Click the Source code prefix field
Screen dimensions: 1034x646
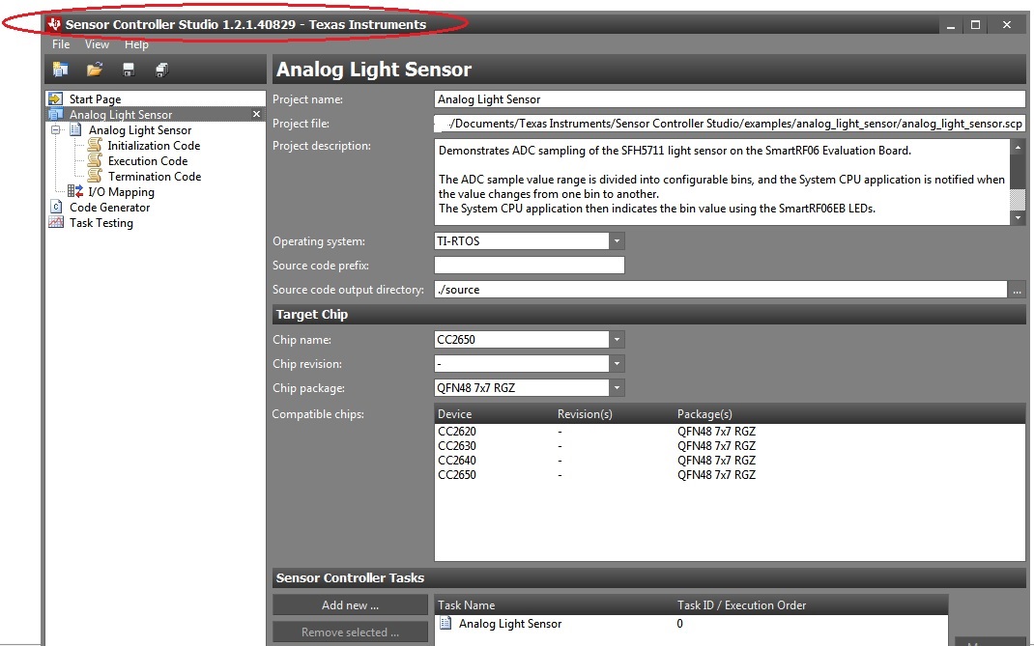click(529, 265)
